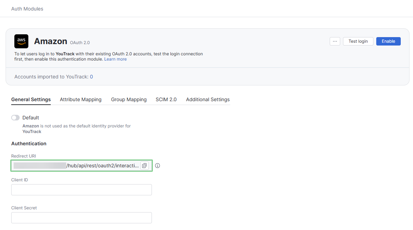Open the Attribute Mapping tab
Image resolution: width=413 pixels, height=230 pixels.
[x=80, y=99]
